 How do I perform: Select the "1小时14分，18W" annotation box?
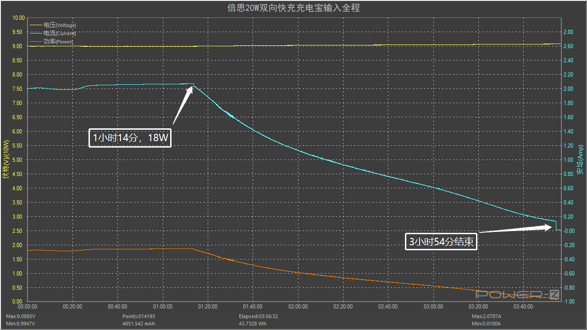point(130,138)
